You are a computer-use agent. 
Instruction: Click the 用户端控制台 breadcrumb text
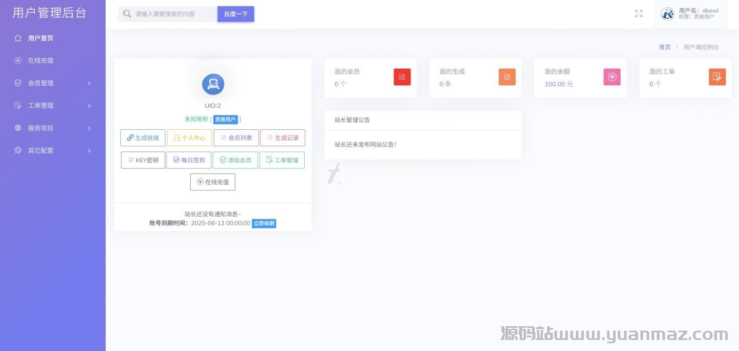[x=701, y=47]
